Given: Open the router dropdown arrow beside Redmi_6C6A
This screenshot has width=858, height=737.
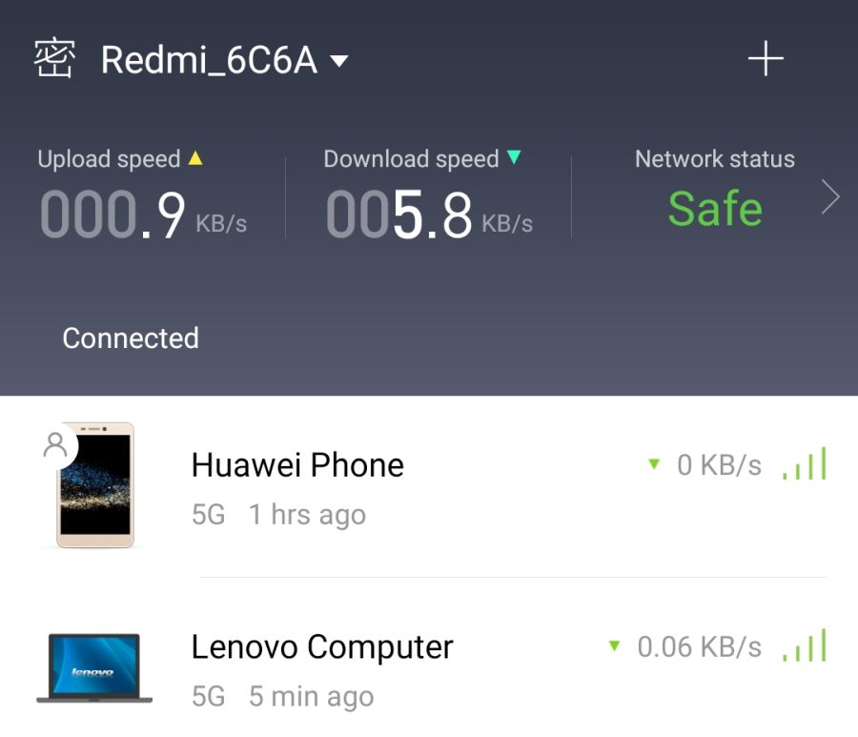Looking at the screenshot, I should tap(339, 61).
